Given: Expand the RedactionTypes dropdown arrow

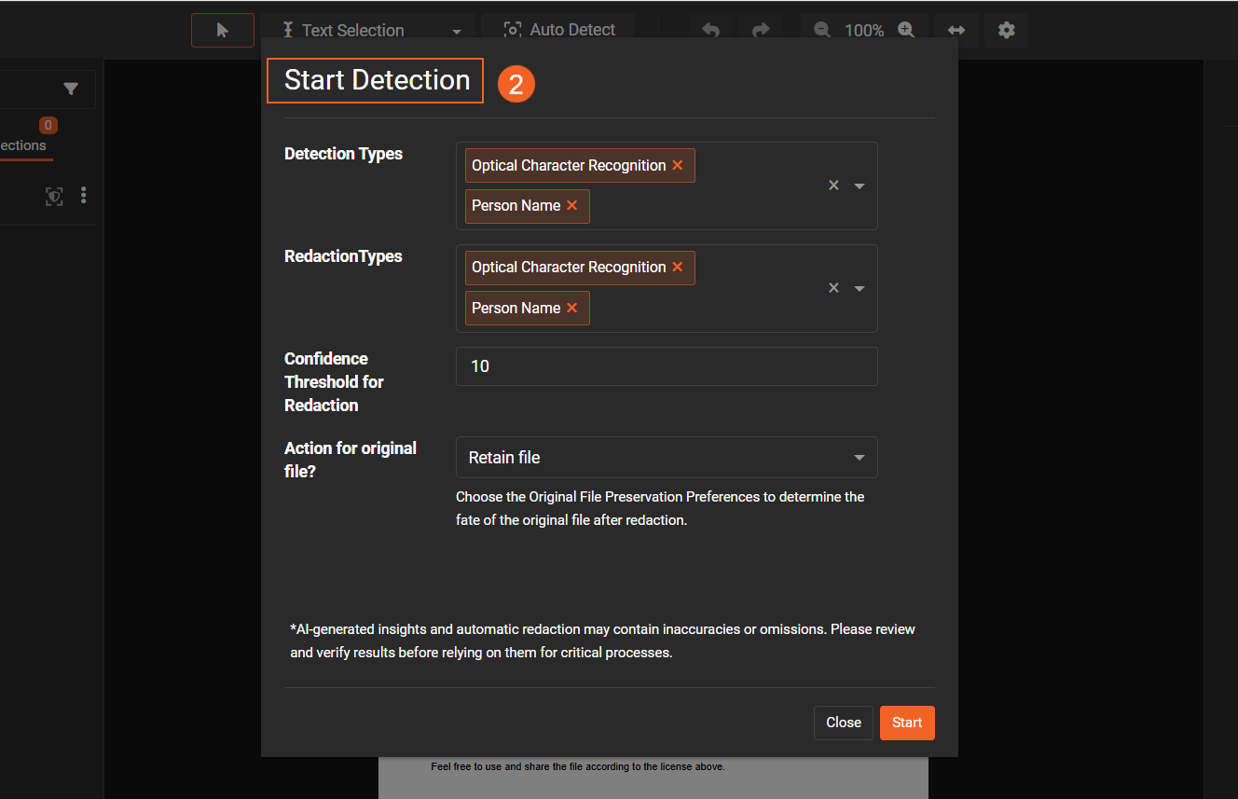Looking at the screenshot, I should 860,288.
